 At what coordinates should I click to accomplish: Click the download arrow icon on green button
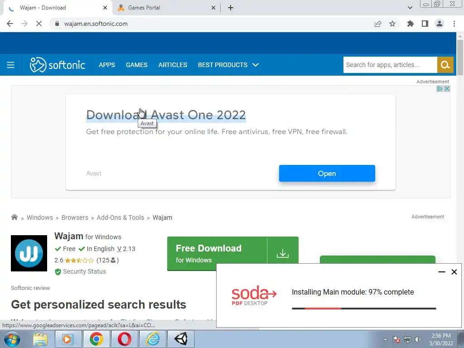coord(283,254)
